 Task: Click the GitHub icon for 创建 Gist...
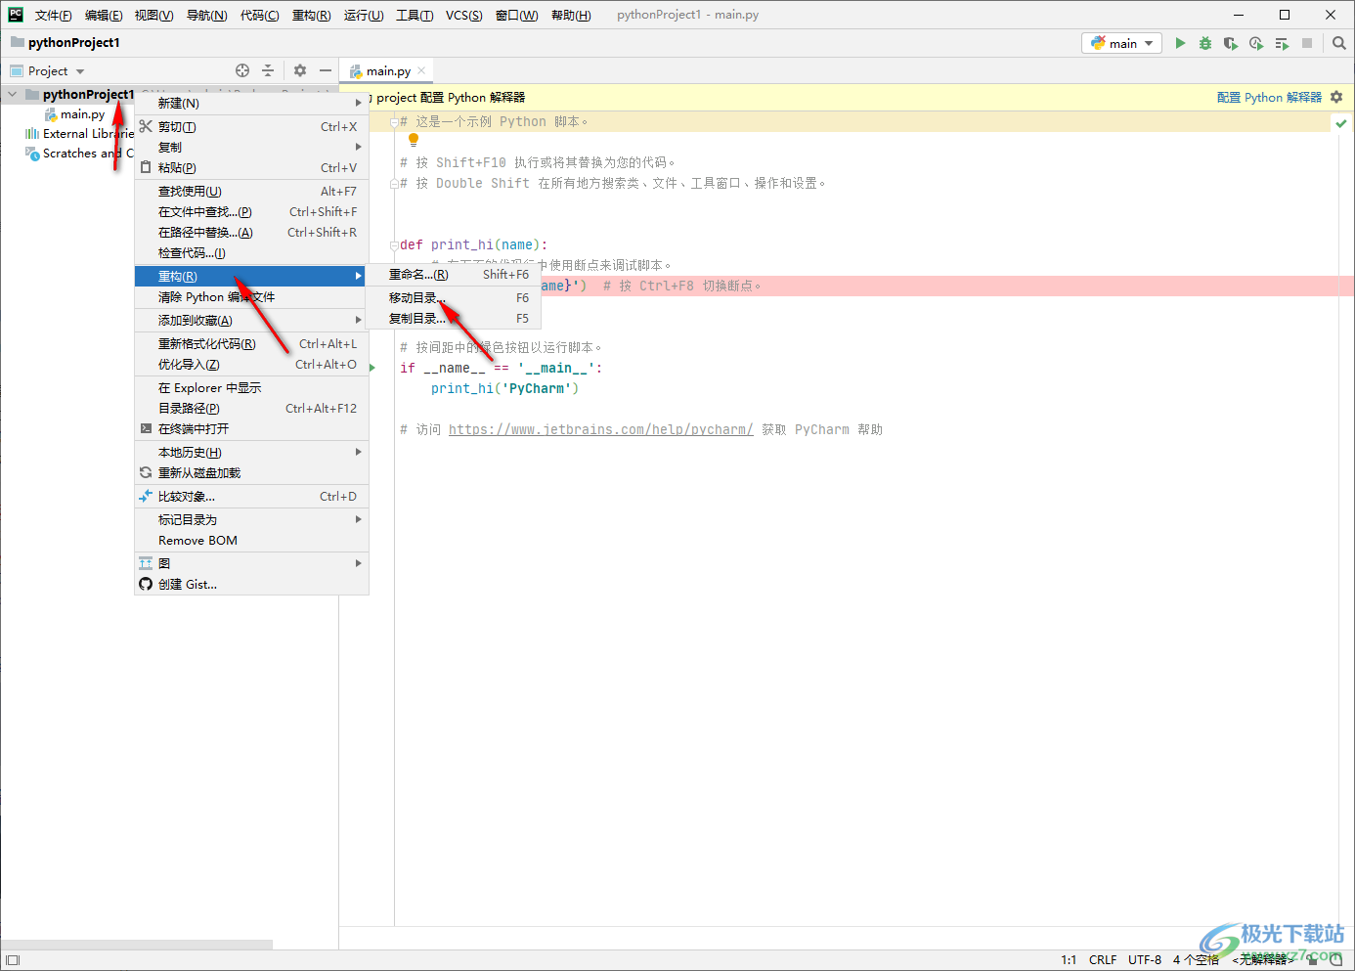point(146,584)
